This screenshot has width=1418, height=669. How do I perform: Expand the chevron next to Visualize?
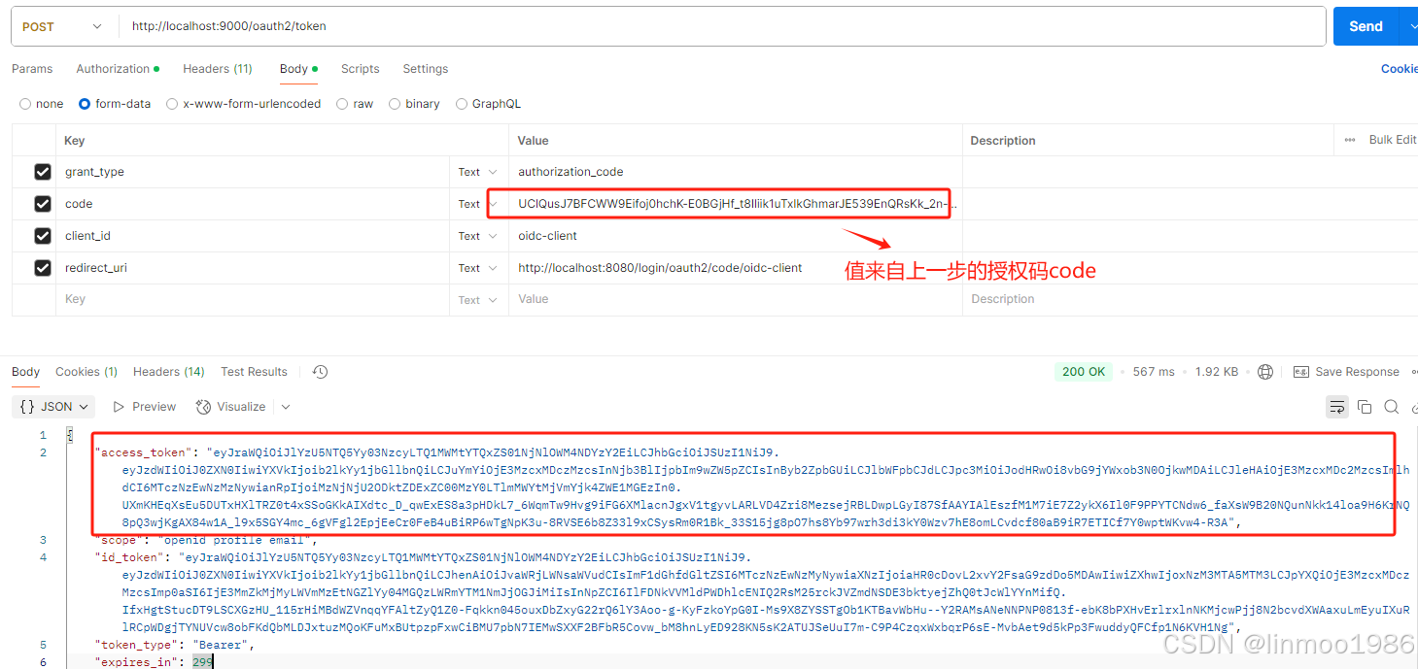tap(286, 407)
